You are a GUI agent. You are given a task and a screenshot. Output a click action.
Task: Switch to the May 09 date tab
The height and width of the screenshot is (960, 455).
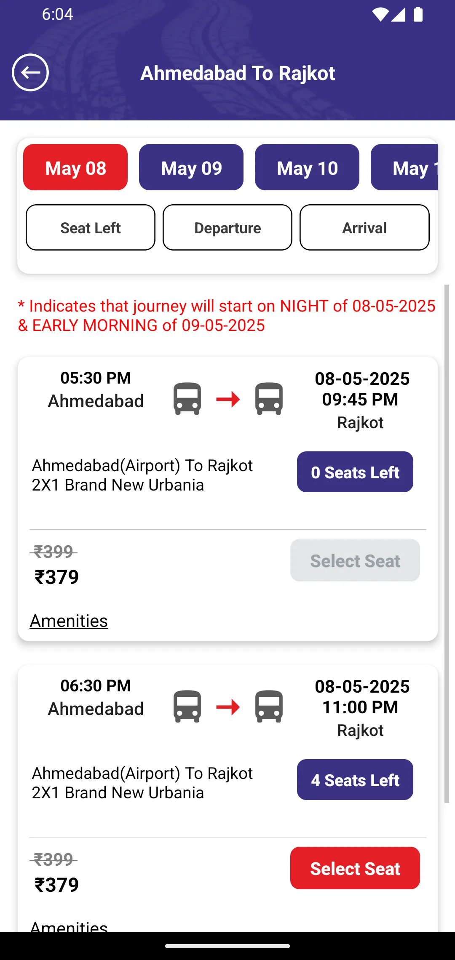tap(191, 168)
